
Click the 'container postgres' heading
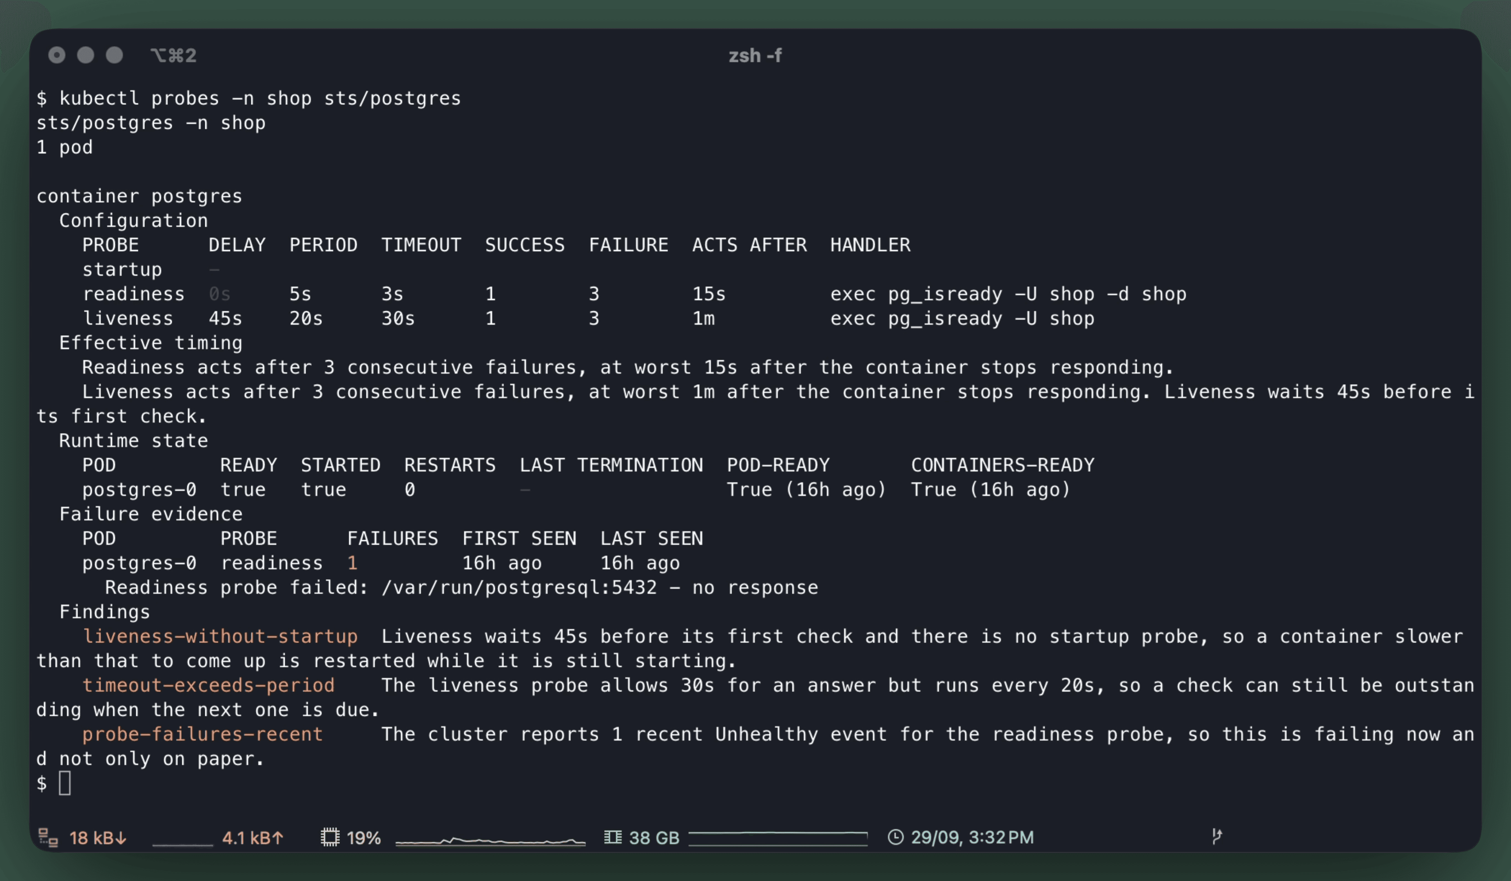pos(139,196)
